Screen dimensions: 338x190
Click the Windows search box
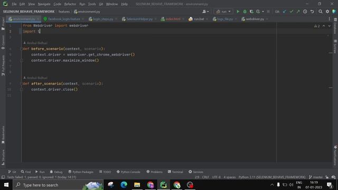pos(58,185)
